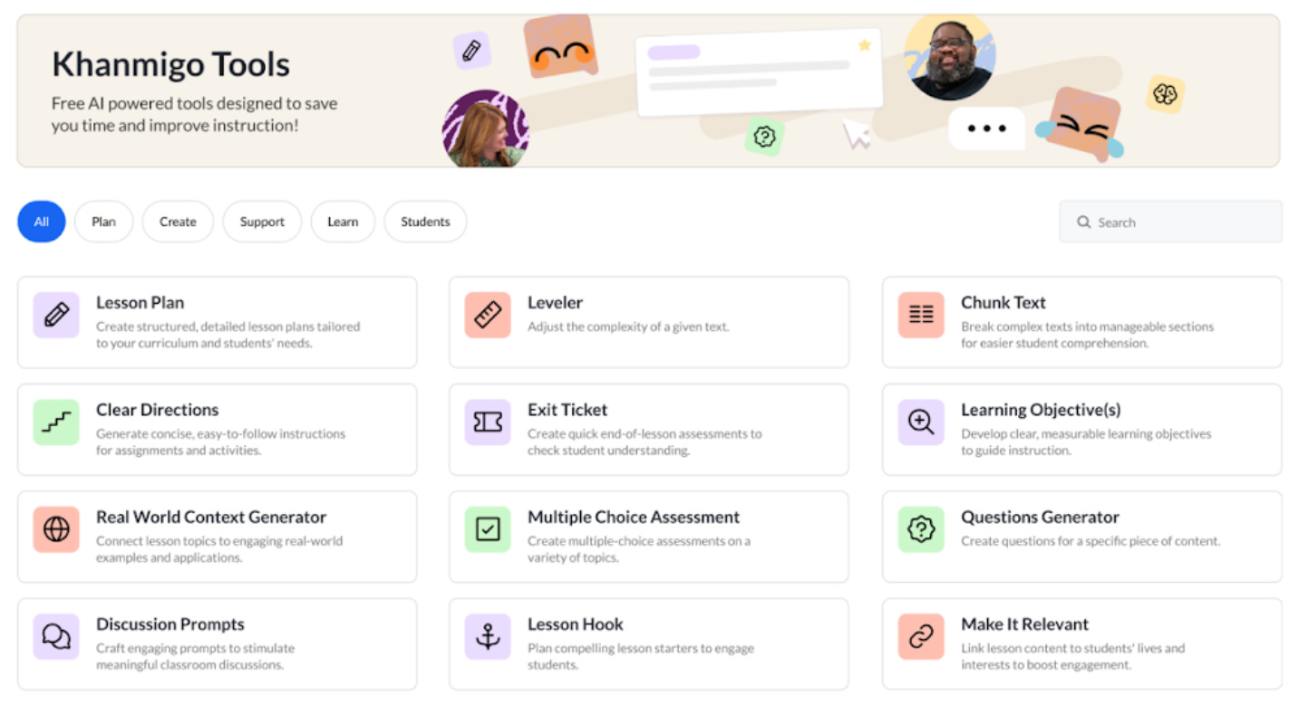1299x728 pixels.
Task: Click the Khanmigo Tools heading
Action: tap(171, 64)
